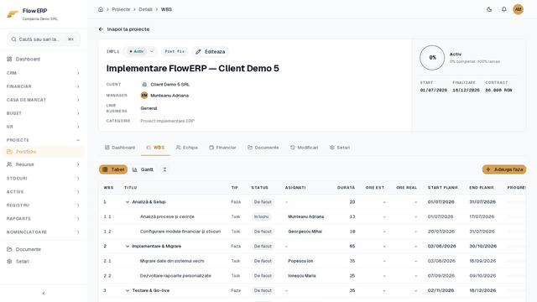Expand the BUGET sidebar section
Screen dimensions: 537x302
44,113
